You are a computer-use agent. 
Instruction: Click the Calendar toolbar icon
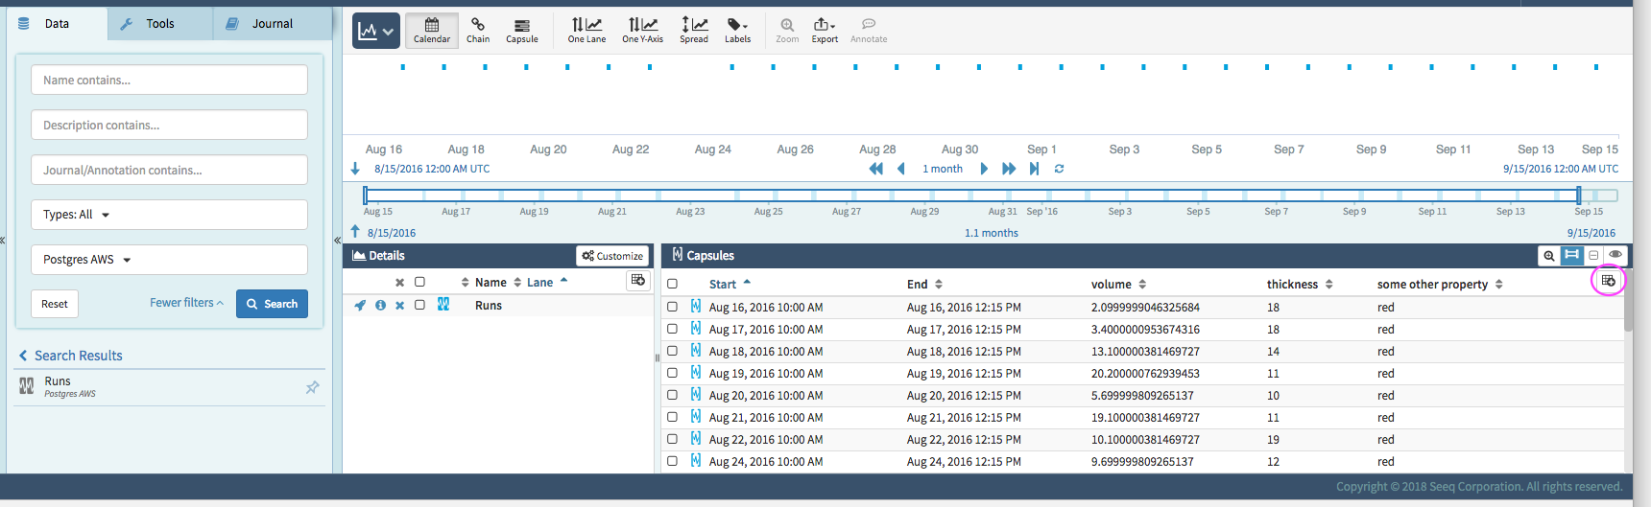(432, 31)
